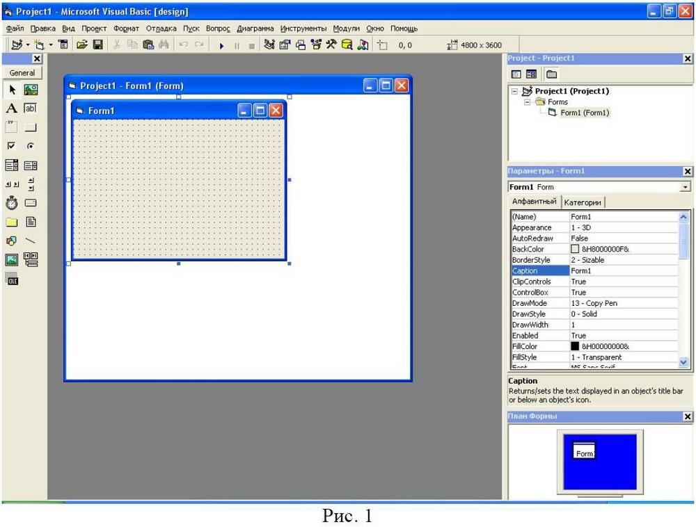Select the FileListBox control in the toolbox
Image resolution: width=696 pixels, height=527 pixels.
(x=31, y=222)
